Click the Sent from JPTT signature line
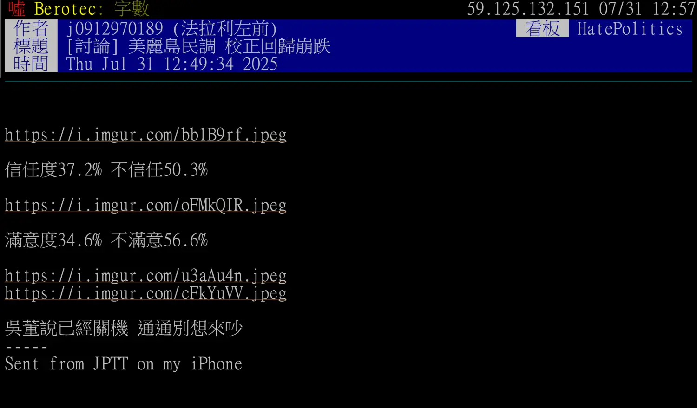 click(123, 364)
